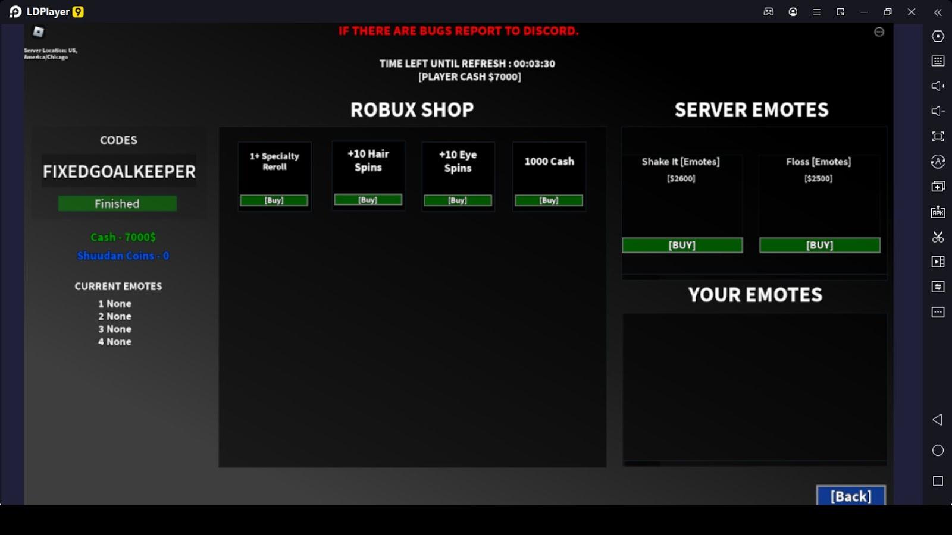Open the gamepad settings in title bar
The height and width of the screenshot is (535, 952).
769,11
